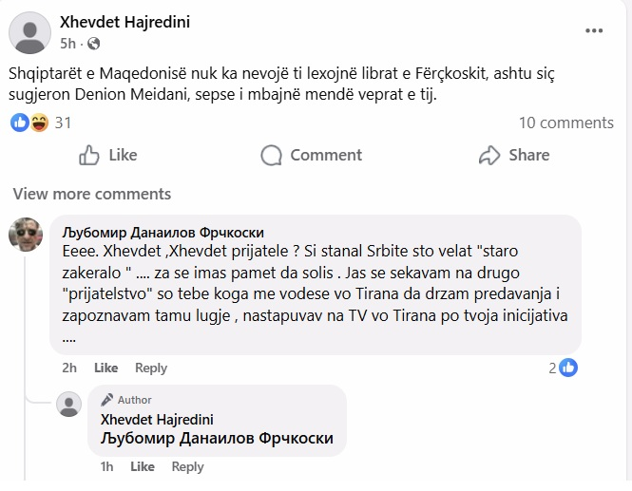Click the Comment speech bubble icon
This screenshot has height=491, width=632.
(271, 155)
